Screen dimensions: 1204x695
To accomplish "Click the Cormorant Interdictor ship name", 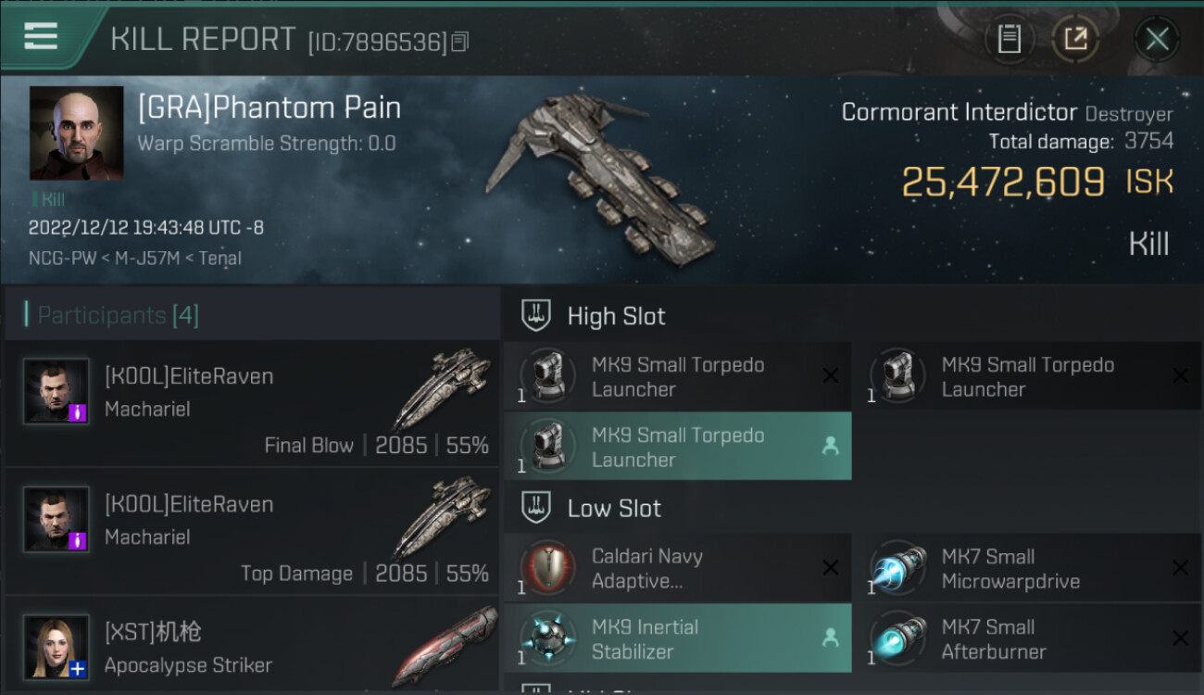I will click(959, 113).
